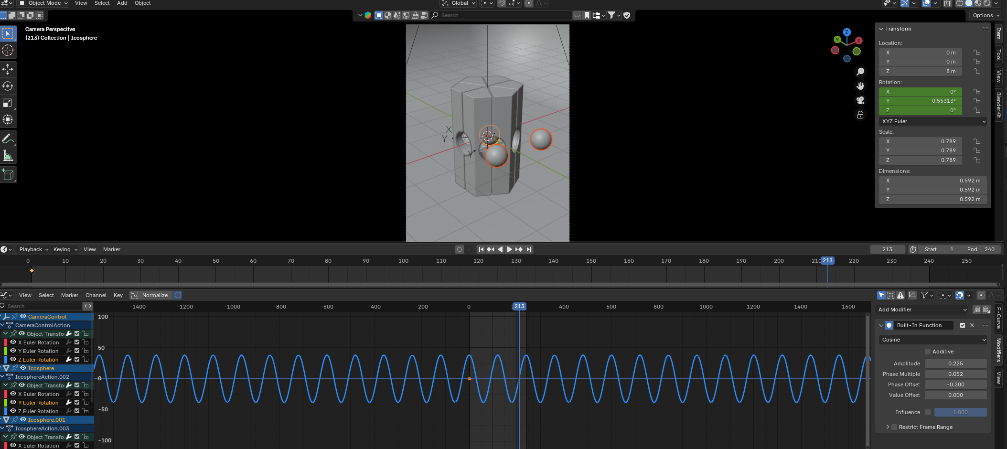This screenshot has height=449, width=1007.
Task: Select the Rendered viewport shading icon
Action: [x=986, y=3]
